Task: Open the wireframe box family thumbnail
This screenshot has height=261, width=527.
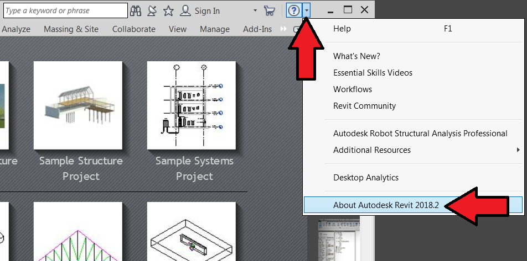Action: tap(192, 231)
